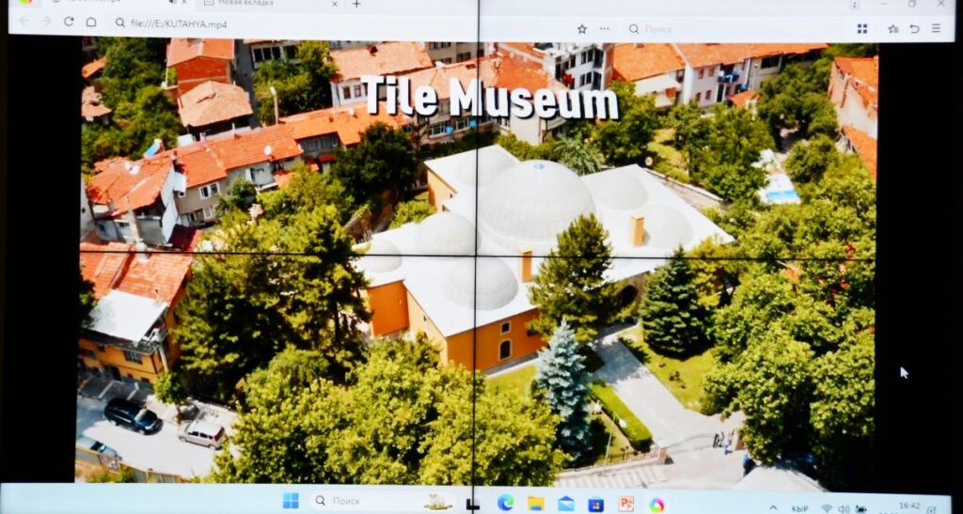Open the clock showing 16:42
Screen dimensions: 963x514
click(x=909, y=506)
